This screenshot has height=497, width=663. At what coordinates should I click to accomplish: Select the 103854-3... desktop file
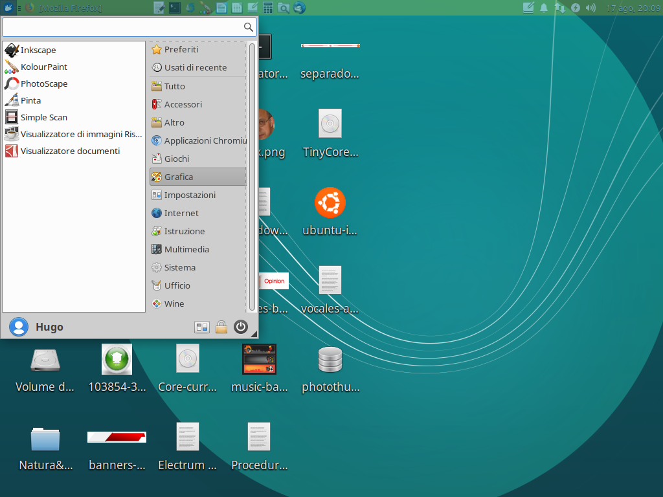117,370
